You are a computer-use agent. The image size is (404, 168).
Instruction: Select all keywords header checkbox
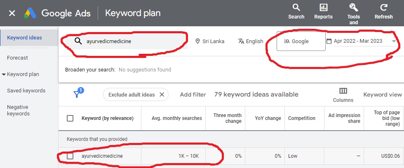[70, 118]
